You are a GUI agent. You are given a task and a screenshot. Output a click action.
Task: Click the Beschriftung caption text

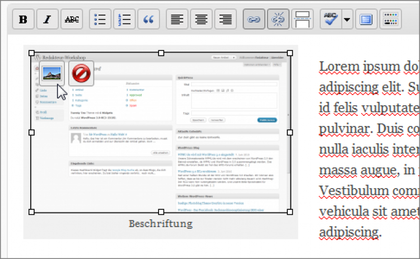click(x=161, y=224)
